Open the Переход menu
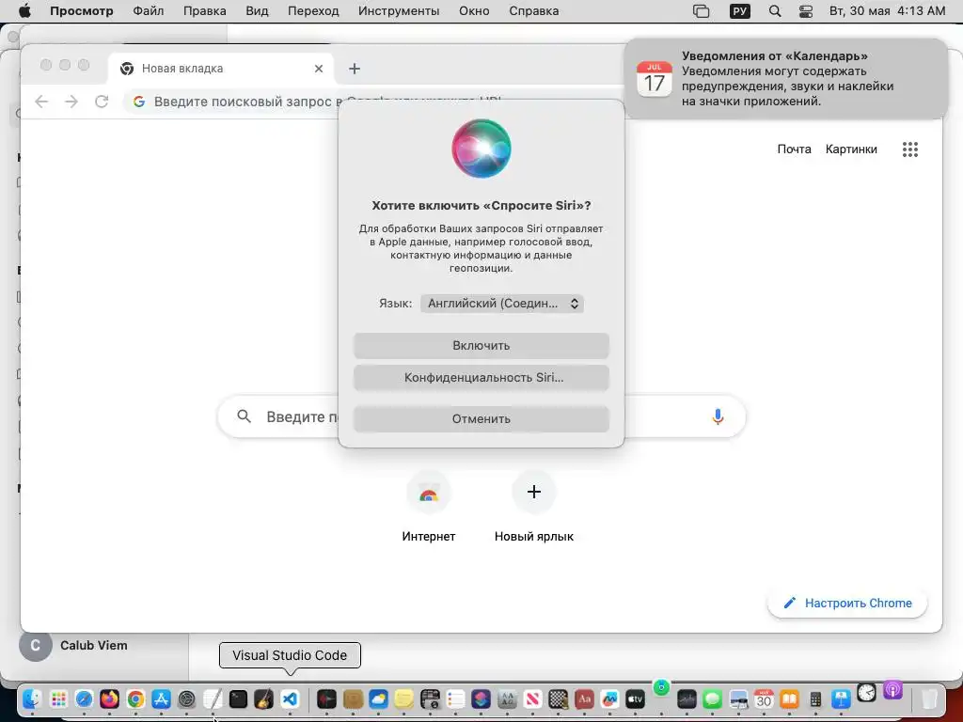The height and width of the screenshot is (722, 963). (x=313, y=11)
